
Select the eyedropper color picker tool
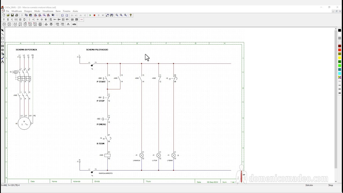click(x=3, y=58)
